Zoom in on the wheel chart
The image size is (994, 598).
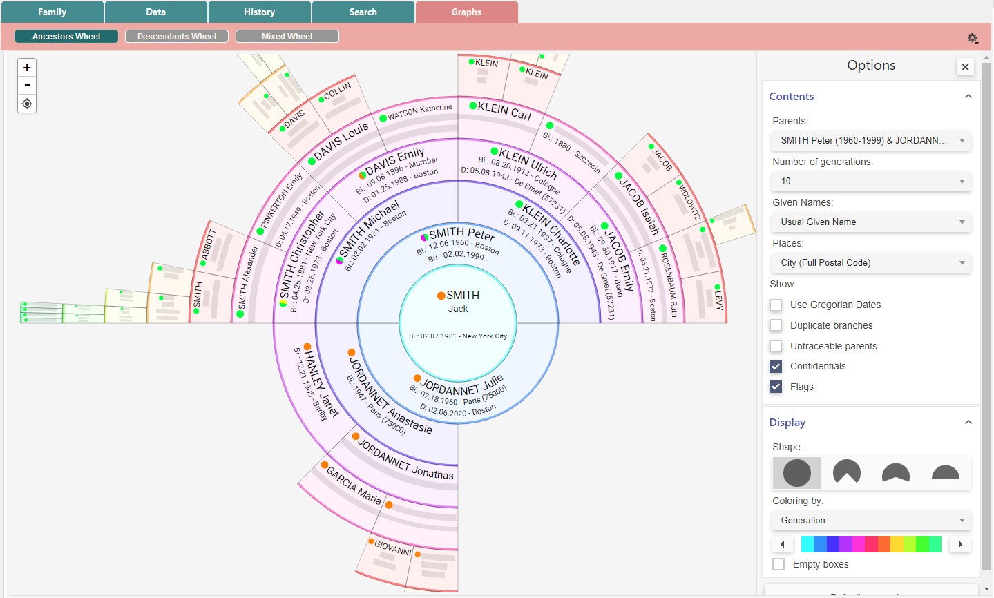coord(27,68)
